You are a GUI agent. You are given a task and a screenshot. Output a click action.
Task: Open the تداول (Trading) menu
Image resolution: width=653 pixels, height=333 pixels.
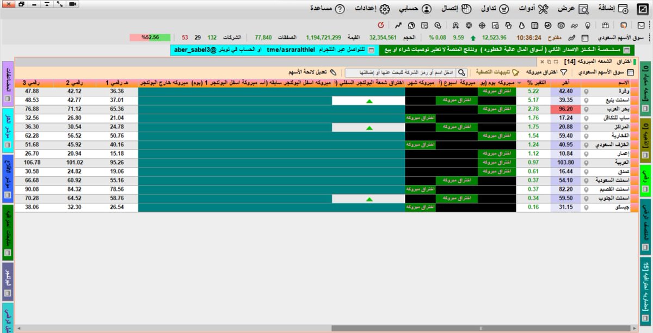(x=496, y=9)
